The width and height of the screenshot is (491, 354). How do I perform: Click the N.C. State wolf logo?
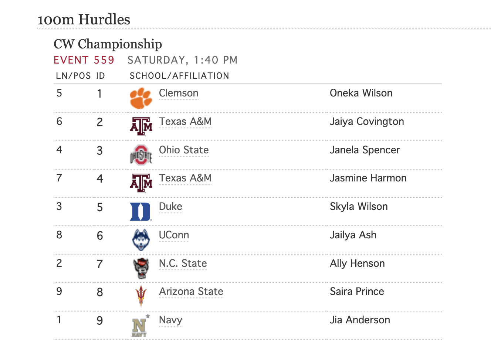(x=141, y=268)
